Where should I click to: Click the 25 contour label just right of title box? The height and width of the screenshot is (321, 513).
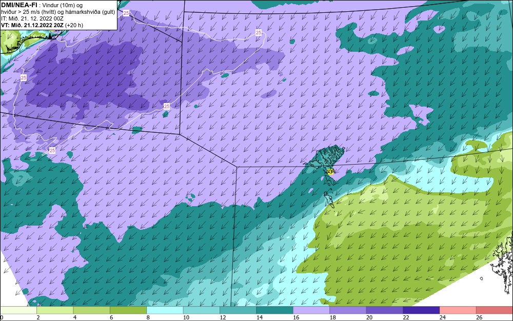(126, 13)
